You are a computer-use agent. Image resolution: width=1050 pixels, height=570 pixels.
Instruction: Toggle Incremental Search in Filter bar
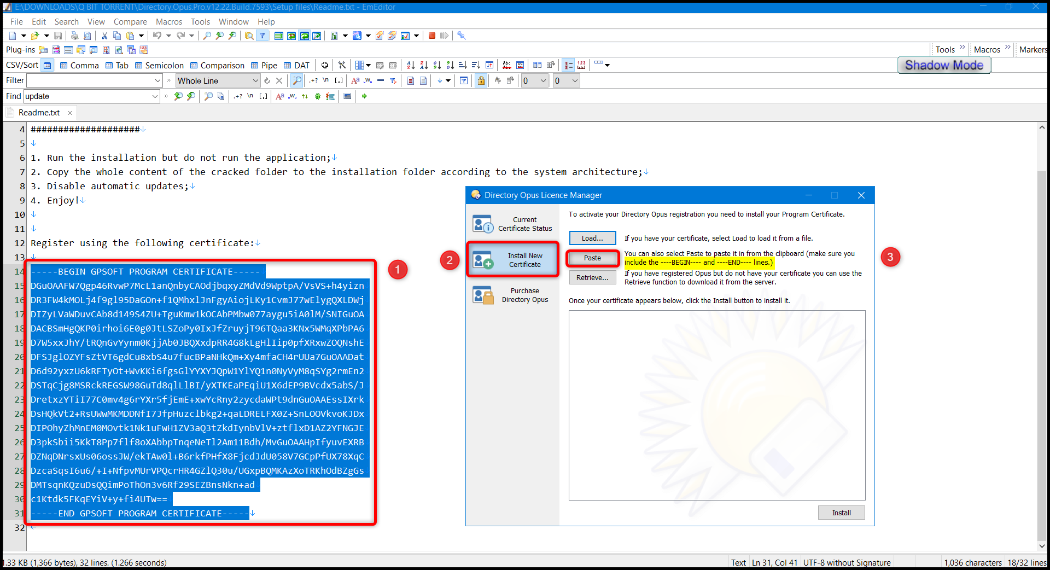point(297,80)
